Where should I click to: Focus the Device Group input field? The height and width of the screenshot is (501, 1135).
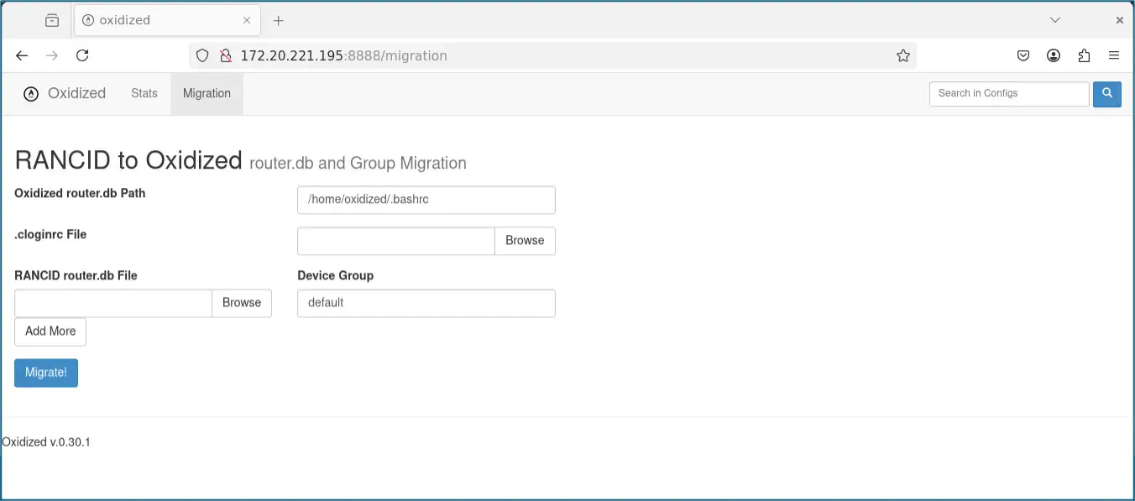[426, 303]
